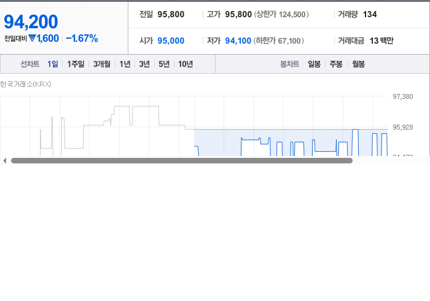Click current price 94,200
The width and height of the screenshot is (430, 301).
coord(31,21)
